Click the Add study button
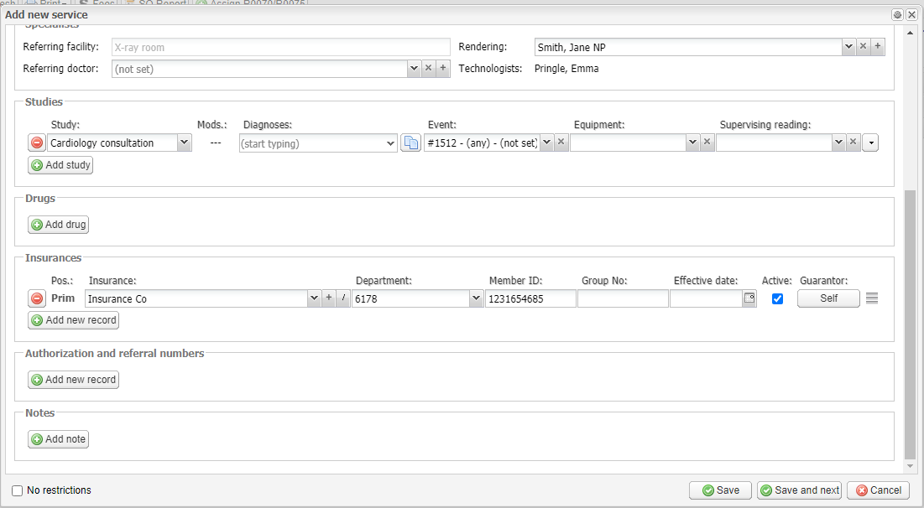 60,165
